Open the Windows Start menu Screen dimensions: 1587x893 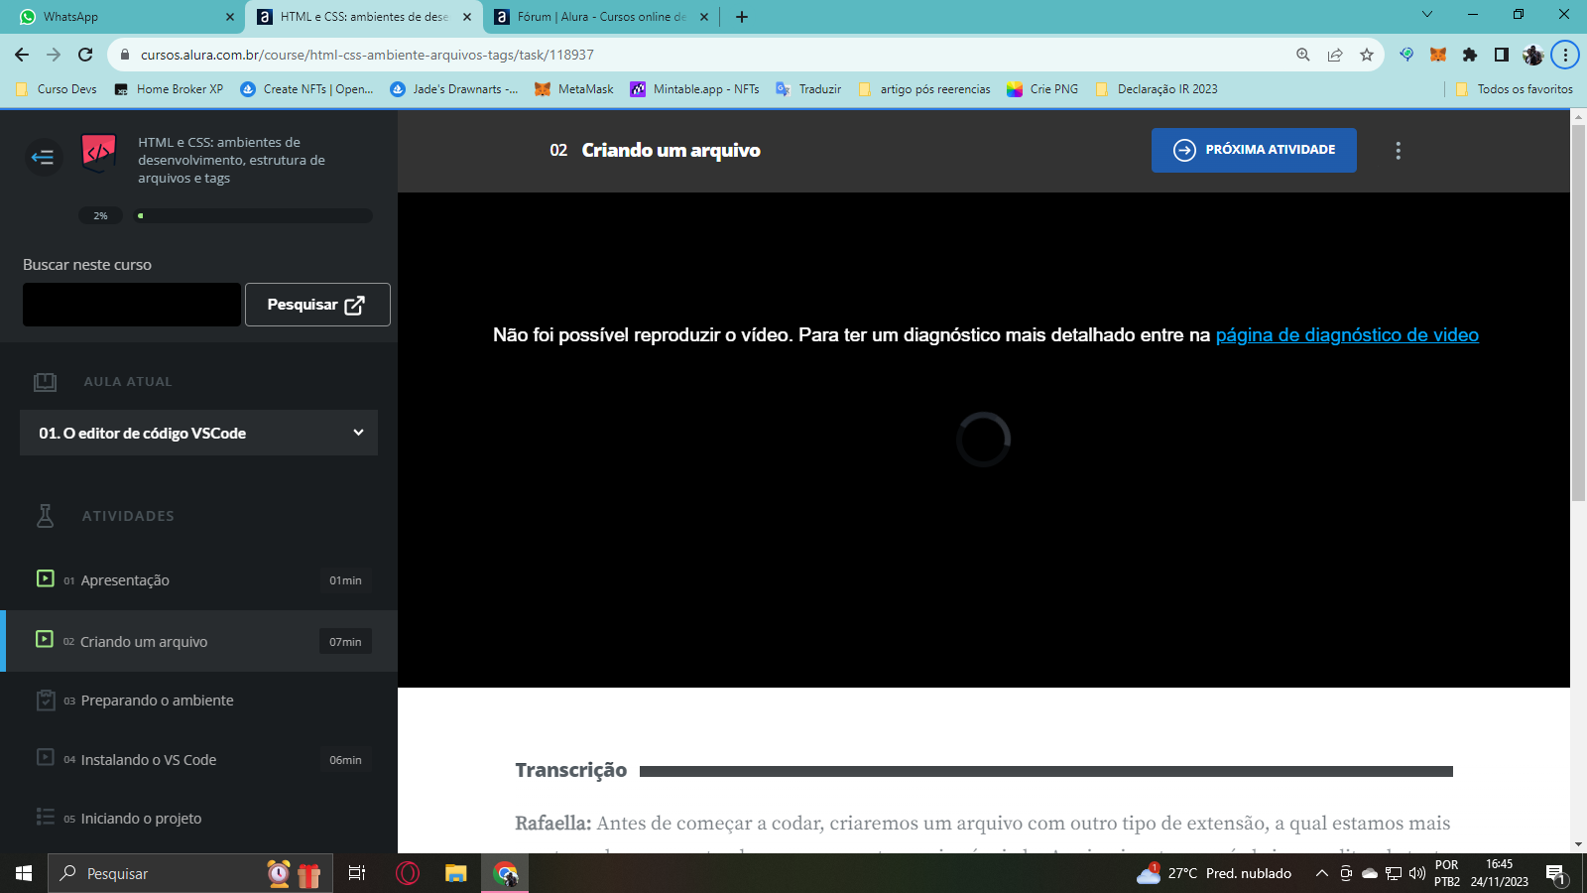point(24,873)
